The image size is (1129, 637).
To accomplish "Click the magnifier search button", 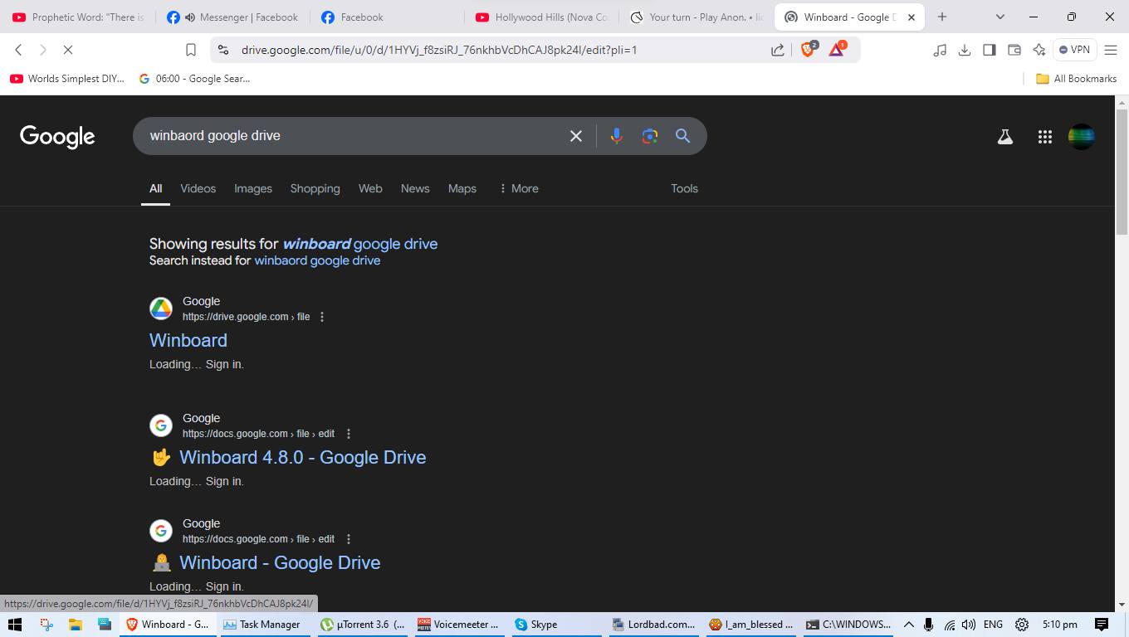I will pos(682,136).
